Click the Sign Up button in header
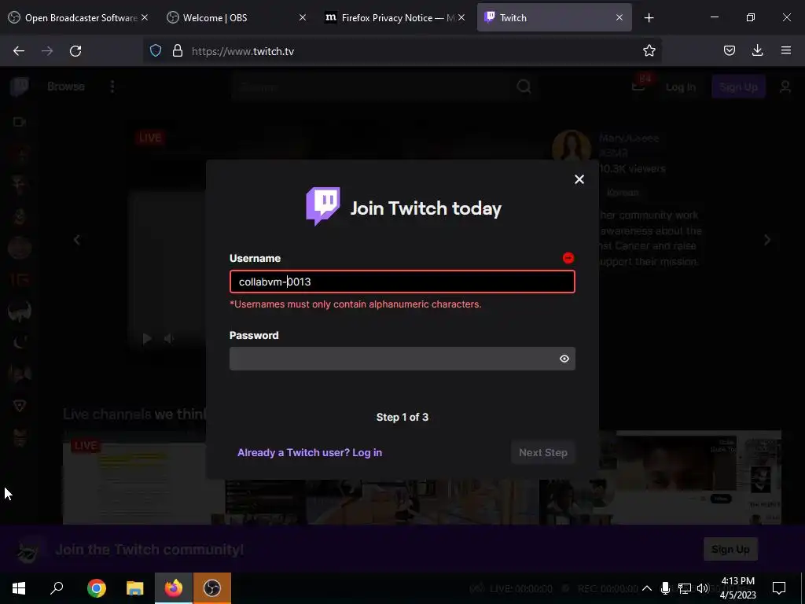The image size is (805, 604). point(738,87)
